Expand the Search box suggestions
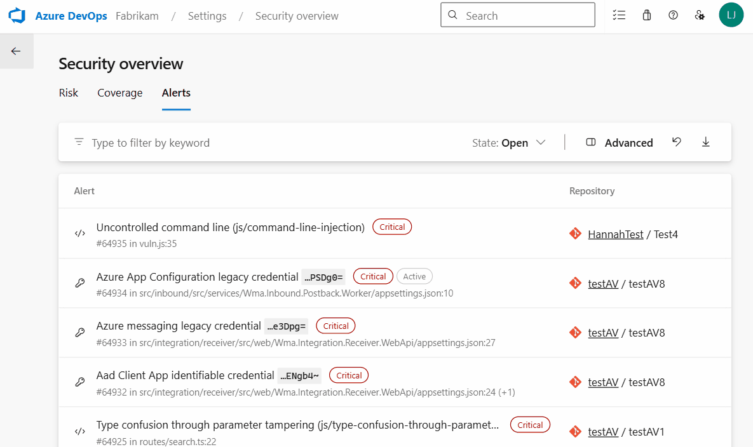This screenshot has height=447, width=753. pyautogui.click(x=517, y=15)
